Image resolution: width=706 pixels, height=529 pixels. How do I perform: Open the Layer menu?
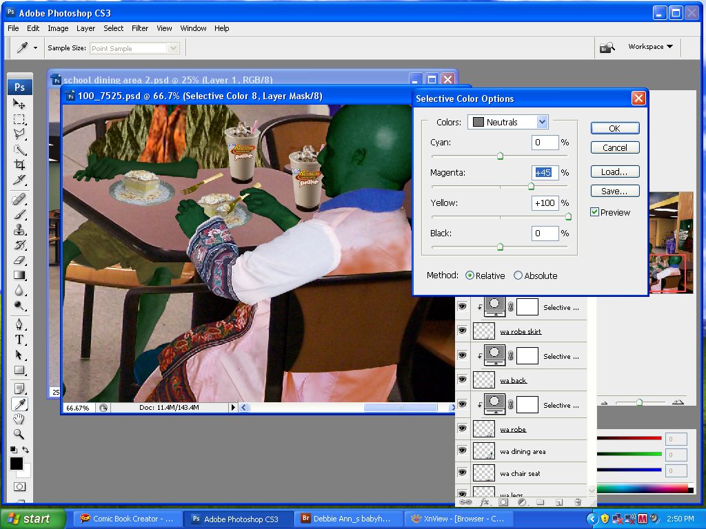pyautogui.click(x=85, y=28)
